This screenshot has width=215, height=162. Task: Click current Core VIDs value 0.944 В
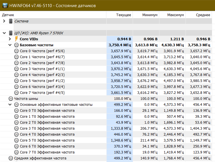point(124,39)
